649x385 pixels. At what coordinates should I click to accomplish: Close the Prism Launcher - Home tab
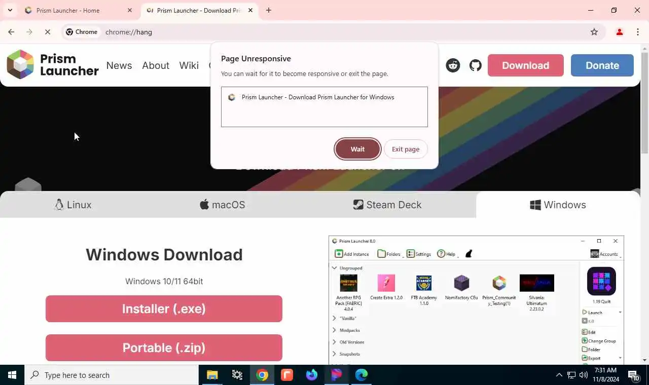pos(130,10)
